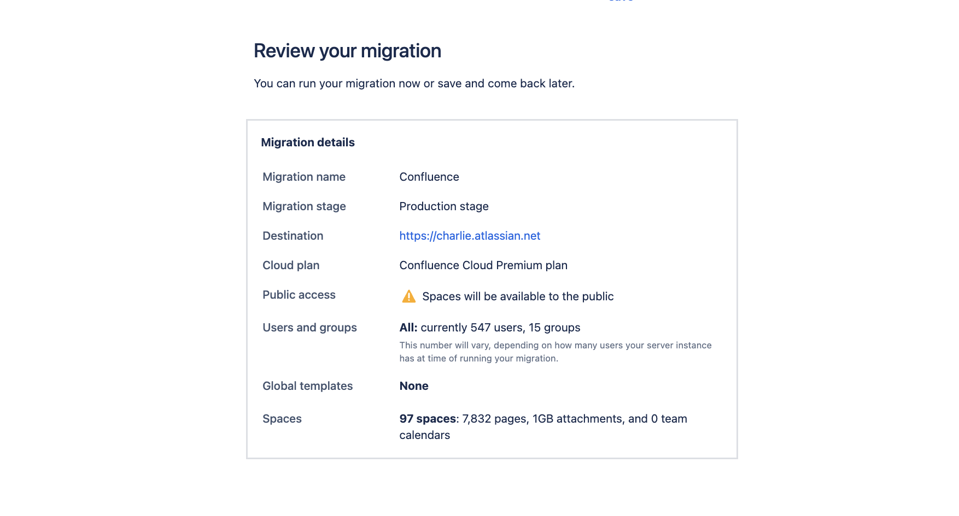Click the Users and groups row label
The image size is (959, 516).
pyautogui.click(x=309, y=327)
